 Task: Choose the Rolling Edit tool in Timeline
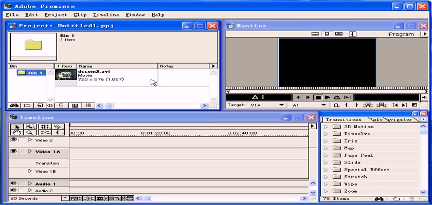[x=45, y=127]
